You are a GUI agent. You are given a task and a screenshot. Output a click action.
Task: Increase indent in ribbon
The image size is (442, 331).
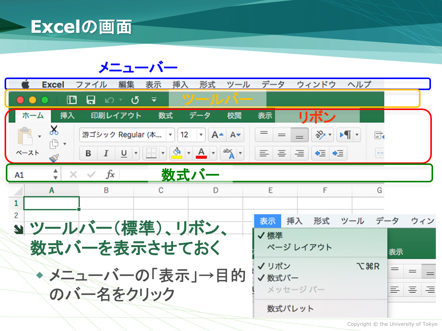[338, 153]
